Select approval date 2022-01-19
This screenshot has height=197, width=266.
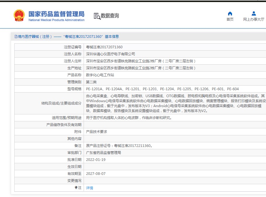point(96,160)
